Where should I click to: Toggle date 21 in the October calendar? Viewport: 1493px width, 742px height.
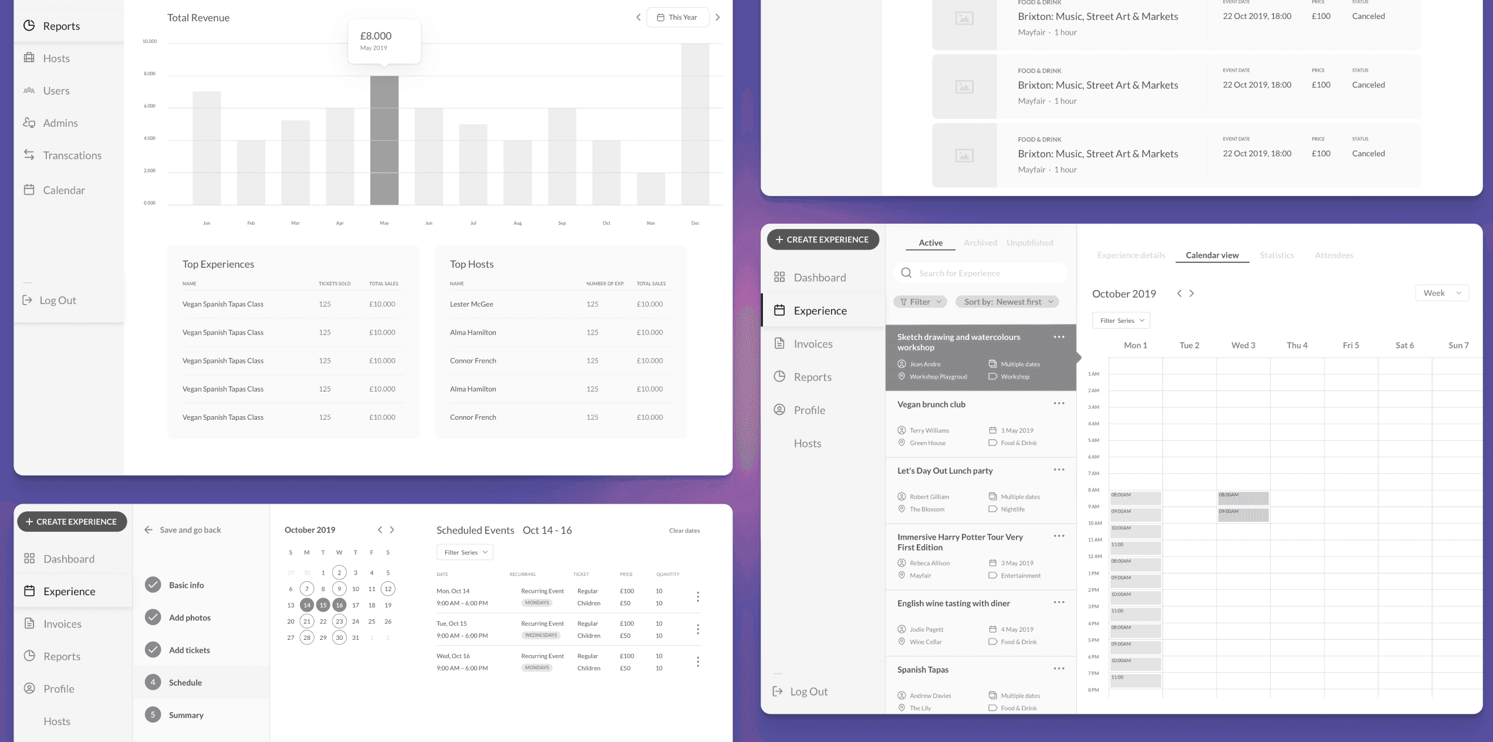[x=307, y=621]
